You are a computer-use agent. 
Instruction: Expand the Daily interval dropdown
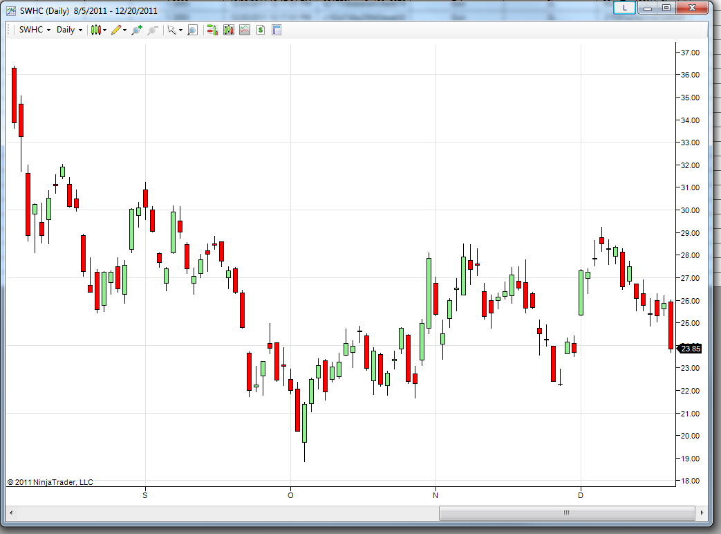[69, 30]
